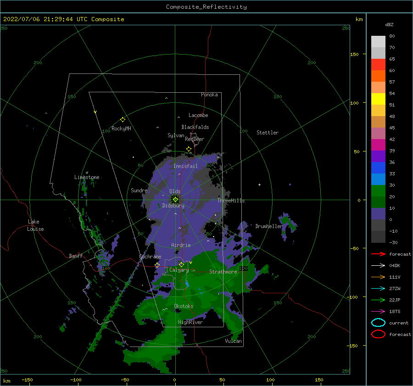Click the pink swatch between 45 and 42 dBZ
Image resolution: width=413 pixels, height=386 pixels.
click(378, 134)
